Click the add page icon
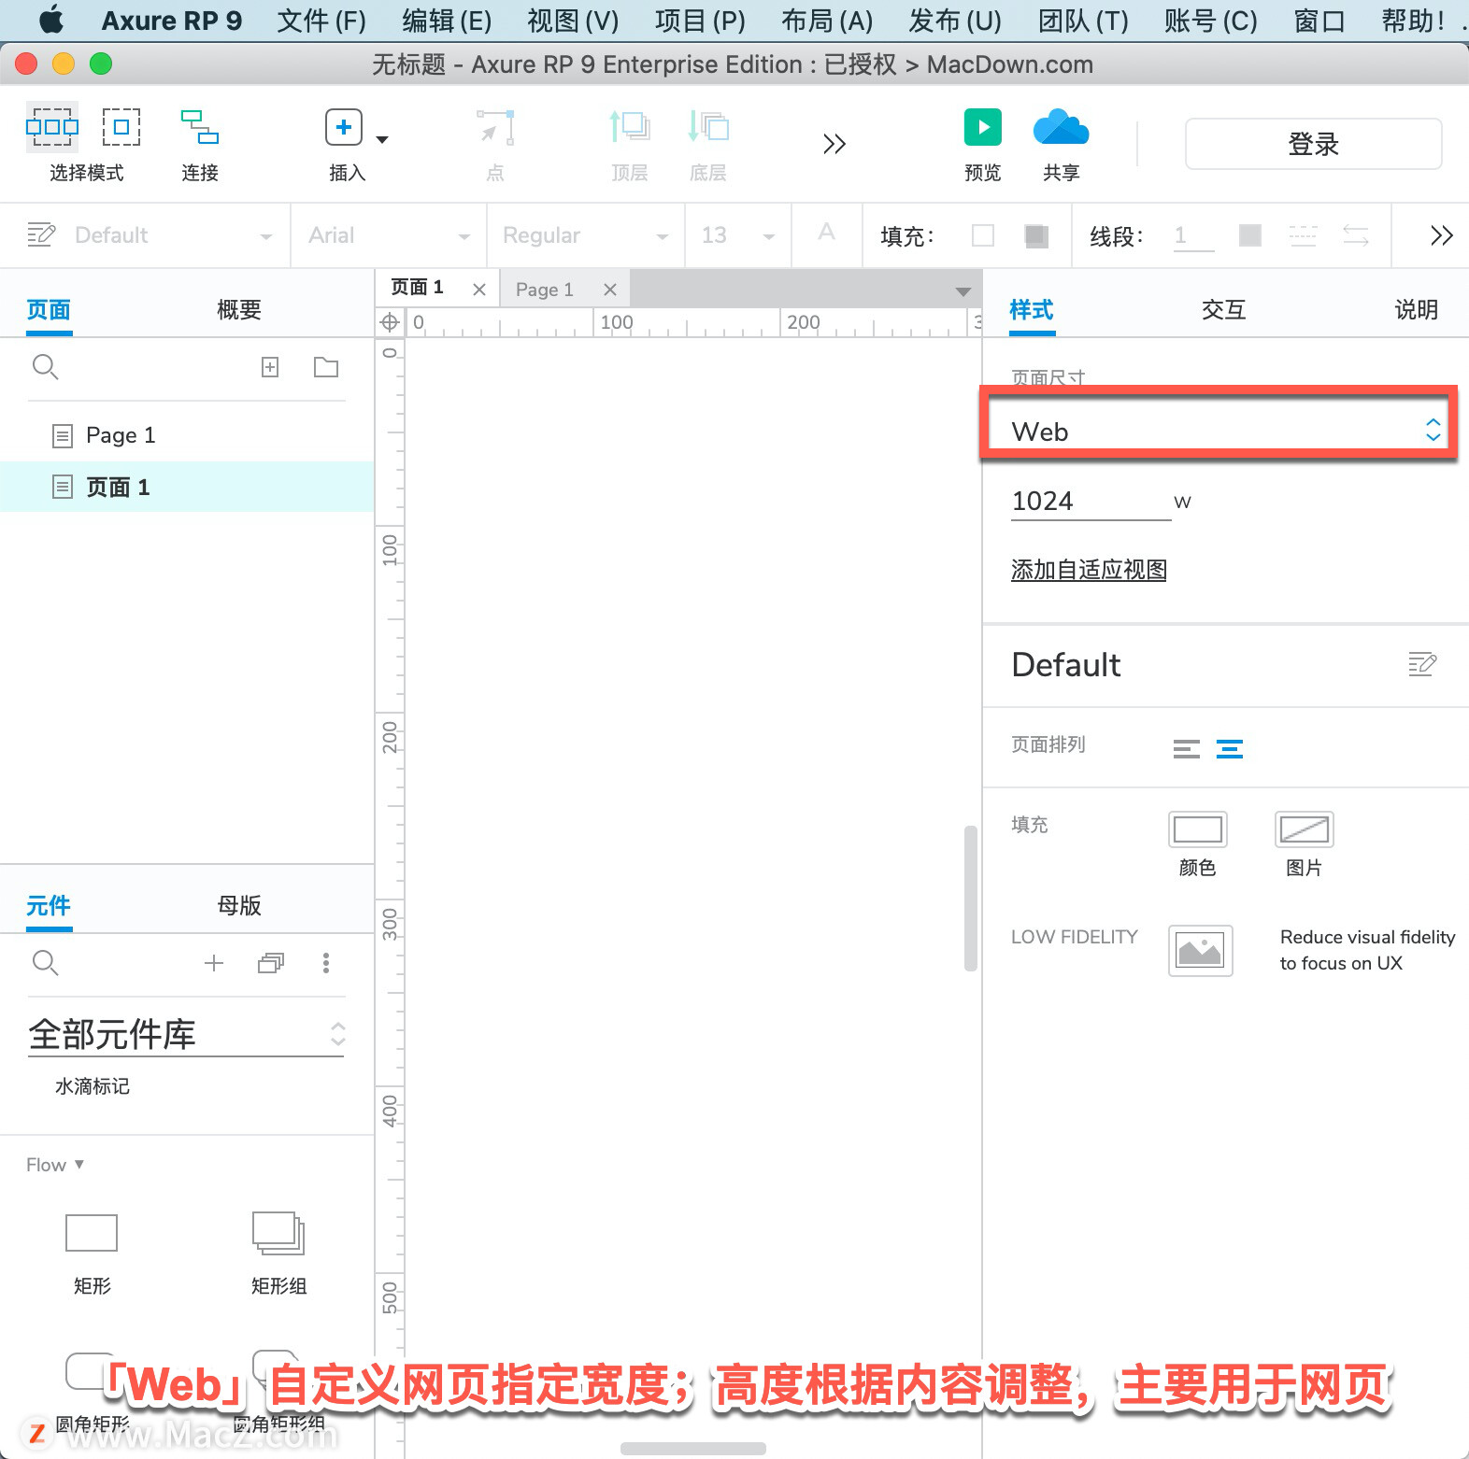Viewport: 1469px width, 1459px height. 270,367
